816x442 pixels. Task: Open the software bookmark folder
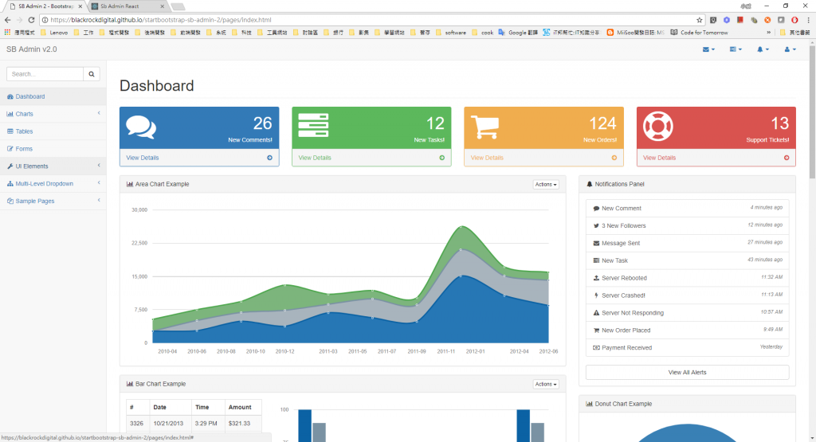pyautogui.click(x=451, y=32)
